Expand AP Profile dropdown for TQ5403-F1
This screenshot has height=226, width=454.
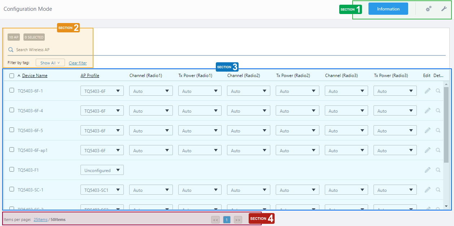coord(102,170)
